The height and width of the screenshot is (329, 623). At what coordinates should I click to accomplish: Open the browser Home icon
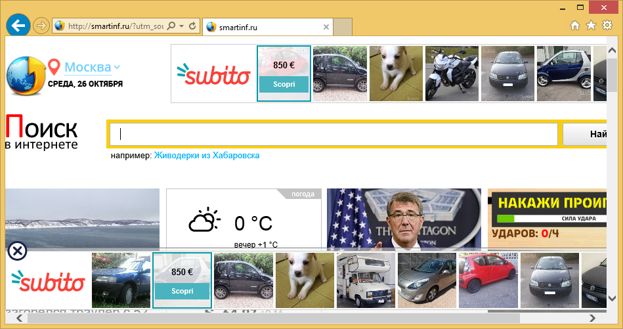pos(574,26)
